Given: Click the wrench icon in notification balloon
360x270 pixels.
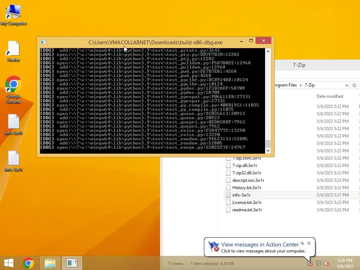Looking at the screenshot, I should (x=302, y=243).
